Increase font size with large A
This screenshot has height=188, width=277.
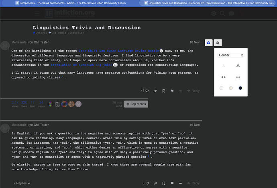[238, 65]
